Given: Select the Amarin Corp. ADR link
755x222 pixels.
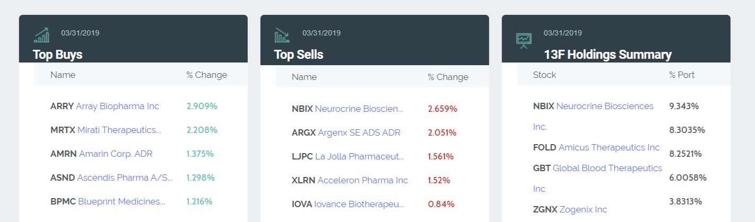Looking at the screenshot, I should coord(115,154).
